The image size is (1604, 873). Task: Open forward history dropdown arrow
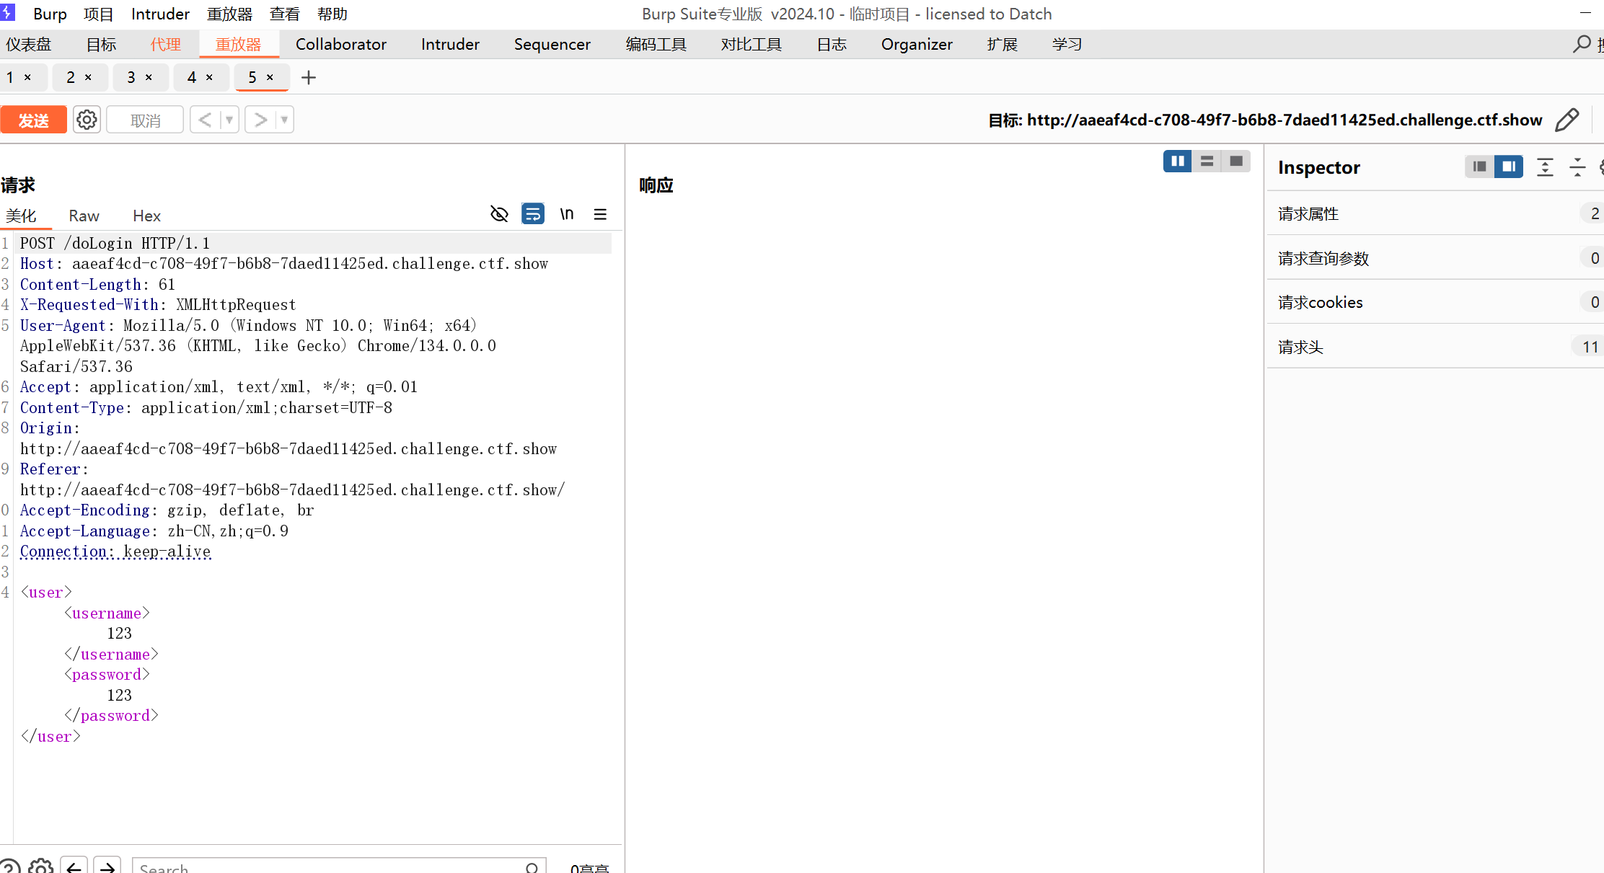point(284,120)
